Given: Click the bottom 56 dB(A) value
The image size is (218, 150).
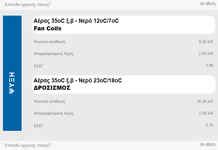Looking at the screenshot, I should [208, 145].
